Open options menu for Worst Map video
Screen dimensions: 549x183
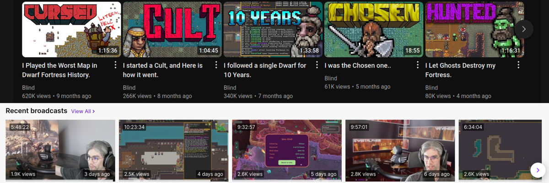click(x=116, y=65)
